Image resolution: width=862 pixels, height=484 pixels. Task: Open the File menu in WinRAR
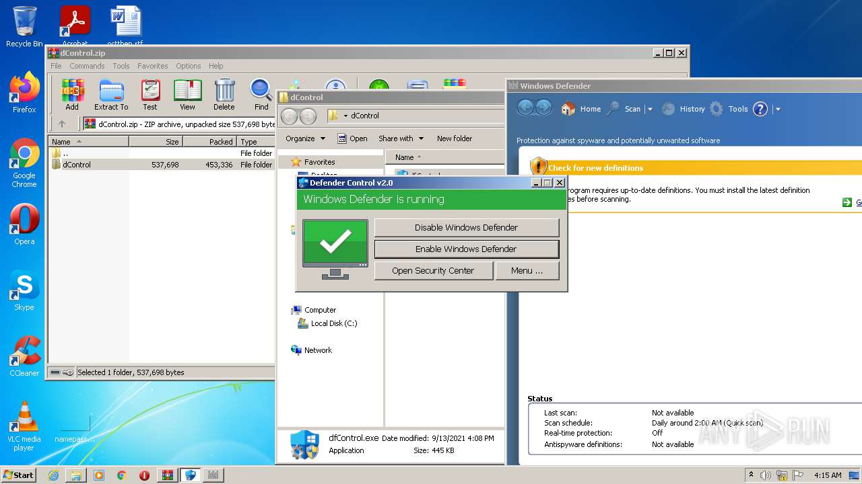tap(56, 66)
